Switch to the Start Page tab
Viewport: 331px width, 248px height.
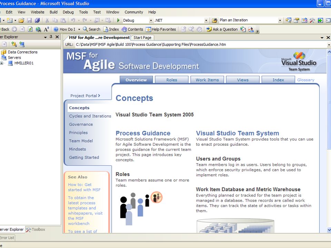(x=142, y=38)
